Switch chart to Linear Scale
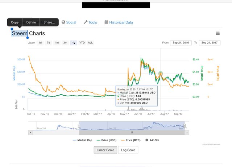Screen dimensions: 232x167 tap(105, 150)
